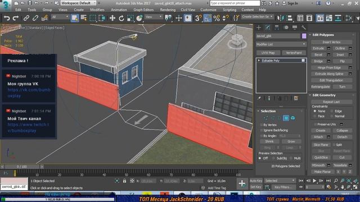
Task: Open the Modifiers menu
Action: [x=97, y=10]
